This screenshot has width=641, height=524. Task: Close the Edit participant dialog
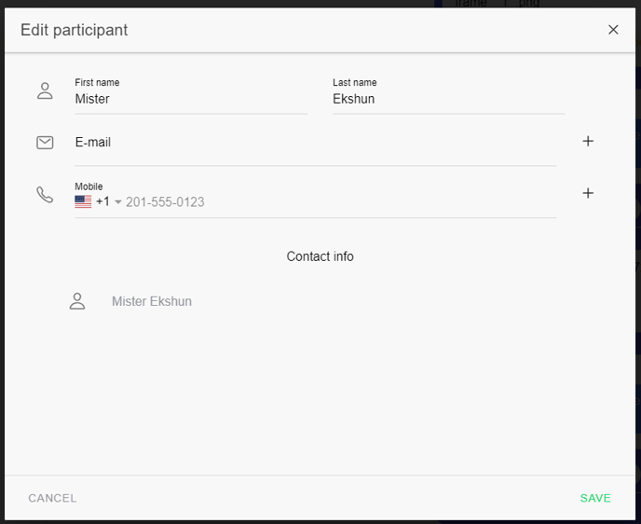[x=613, y=30]
